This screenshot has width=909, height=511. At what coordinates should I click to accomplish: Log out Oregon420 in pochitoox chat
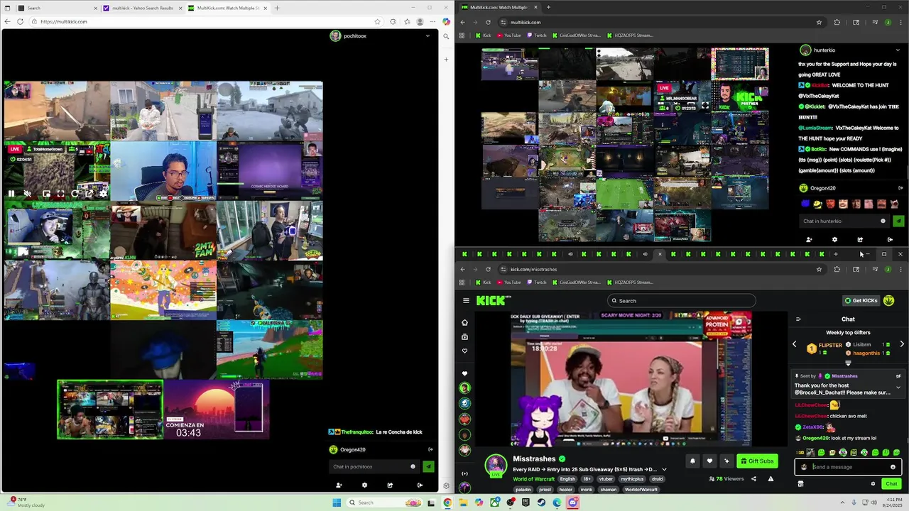430,449
